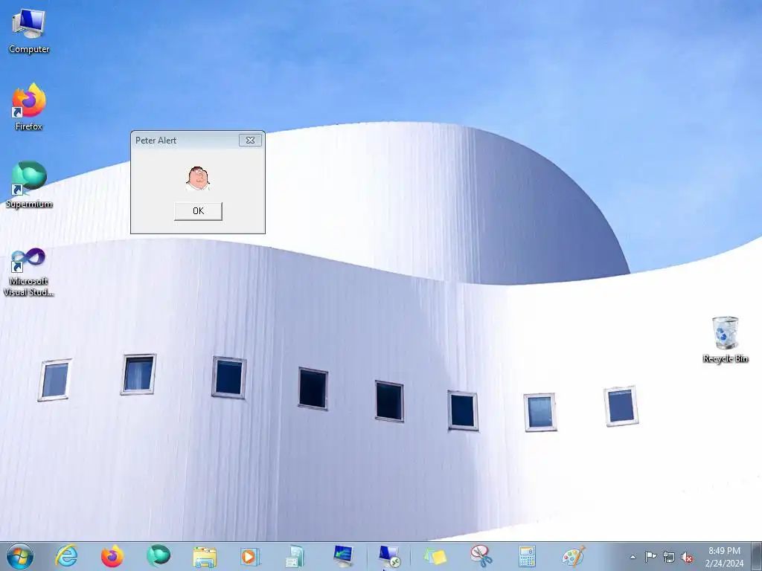Image resolution: width=762 pixels, height=571 pixels.
Task: Select the Recycle Bin desktop icon
Action: click(x=726, y=339)
